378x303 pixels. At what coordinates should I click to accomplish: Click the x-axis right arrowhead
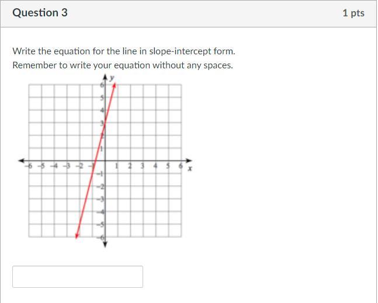pos(189,161)
